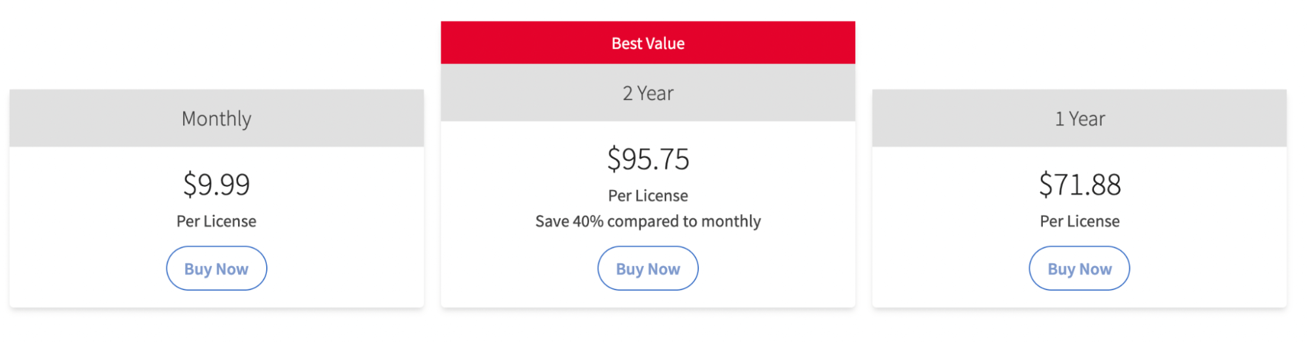The height and width of the screenshot is (343, 1307).
Task: Choose the cheapest plan's Buy Now button
Action: 216,269
